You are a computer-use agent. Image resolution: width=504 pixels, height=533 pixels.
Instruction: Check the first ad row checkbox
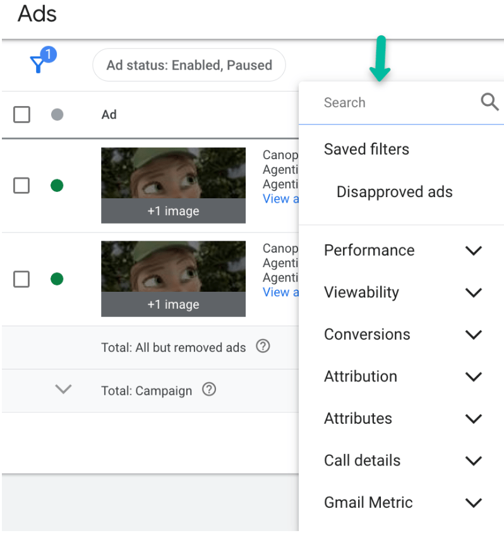click(x=22, y=186)
